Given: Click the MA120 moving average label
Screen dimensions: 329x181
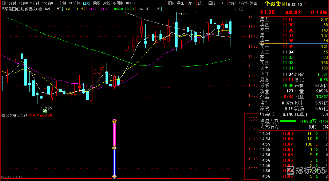Looking at the screenshot, I should (x=150, y=9).
